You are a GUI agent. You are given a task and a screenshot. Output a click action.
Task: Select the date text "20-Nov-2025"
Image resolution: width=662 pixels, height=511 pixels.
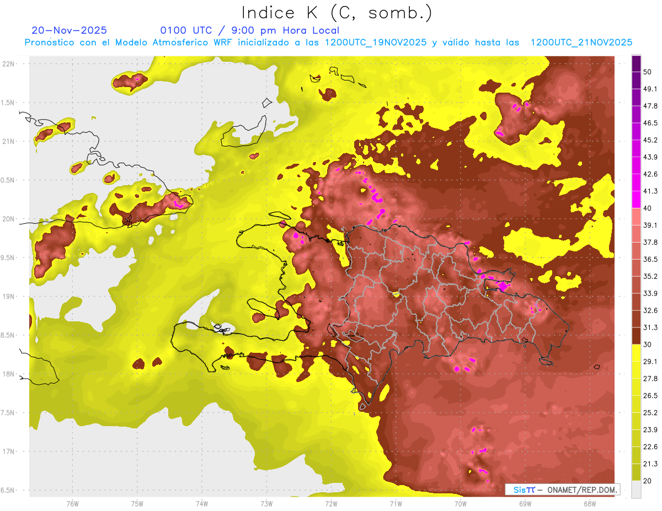[x=70, y=30]
